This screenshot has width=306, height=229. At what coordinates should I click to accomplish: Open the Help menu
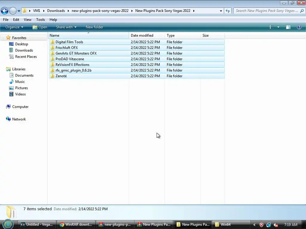pyautogui.click(x=53, y=20)
